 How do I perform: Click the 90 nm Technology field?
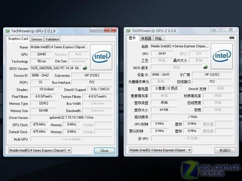point(41,61)
